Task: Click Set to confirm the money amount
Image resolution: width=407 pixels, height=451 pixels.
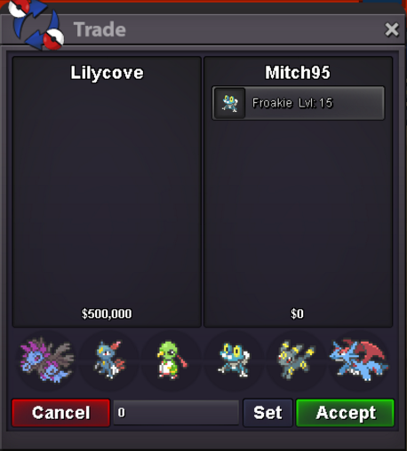Action: coord(267,413)
